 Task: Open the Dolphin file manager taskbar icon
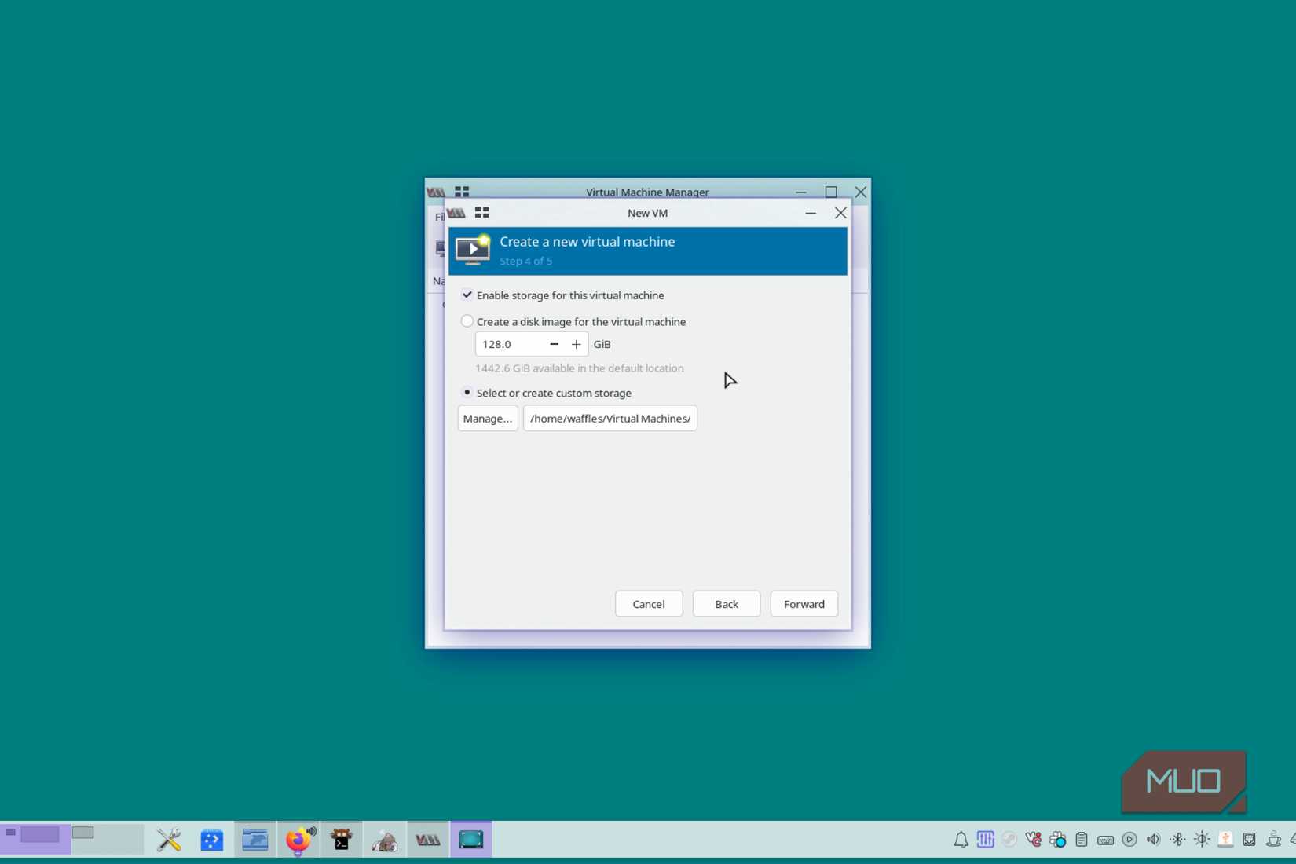pyautogui.click(x=255, y=840)
